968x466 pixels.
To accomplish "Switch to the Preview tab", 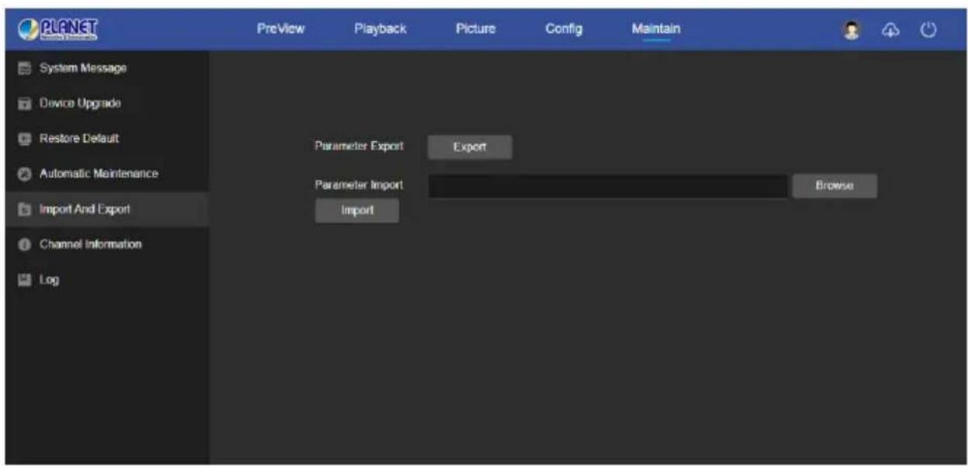I will pyautogui.click(x=281, y=29).
